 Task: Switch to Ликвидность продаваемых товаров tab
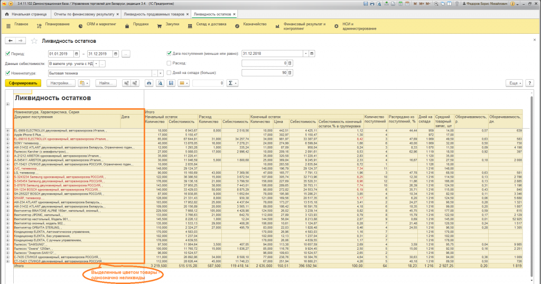[154, 14]
